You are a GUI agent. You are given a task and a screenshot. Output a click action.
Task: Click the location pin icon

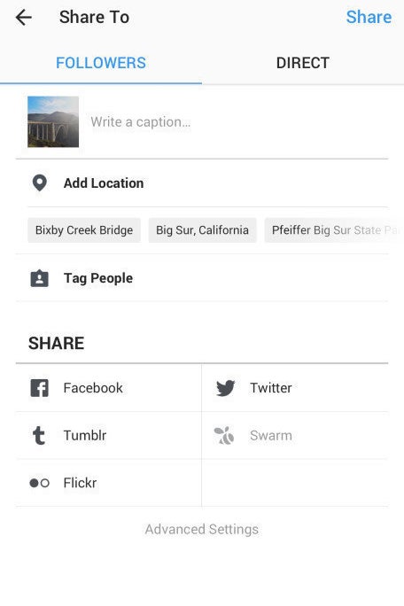[x=40, y=183]
